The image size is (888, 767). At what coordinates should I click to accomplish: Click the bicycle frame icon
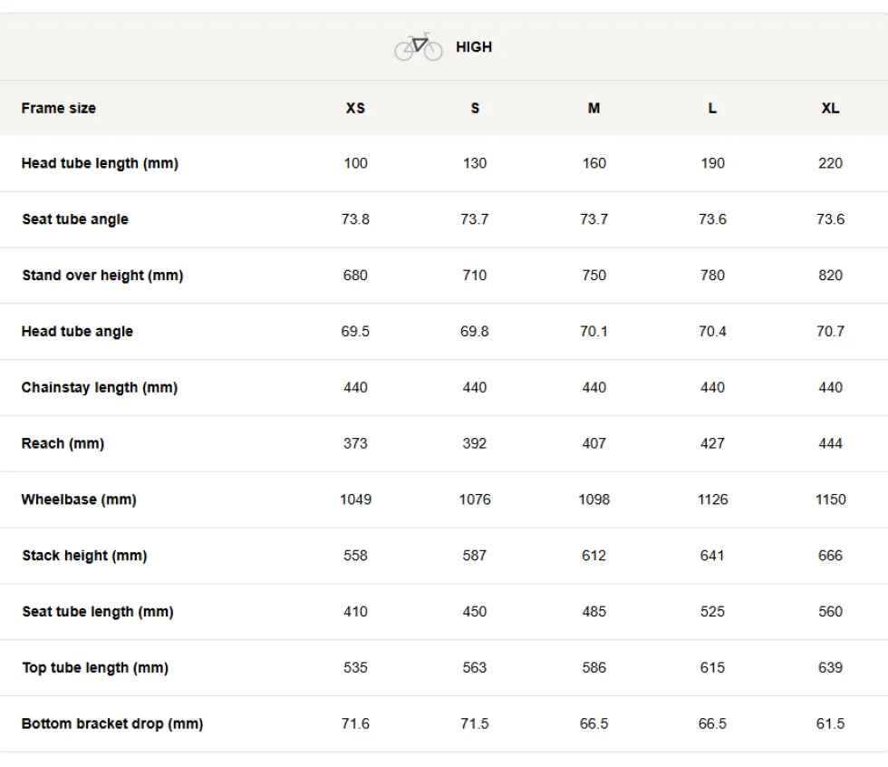(419, 47)
